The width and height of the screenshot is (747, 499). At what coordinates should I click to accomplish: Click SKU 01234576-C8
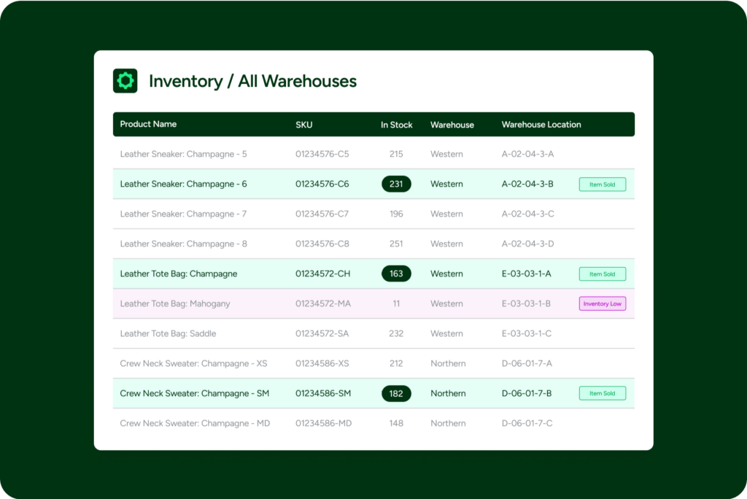(x=322, y=244)
